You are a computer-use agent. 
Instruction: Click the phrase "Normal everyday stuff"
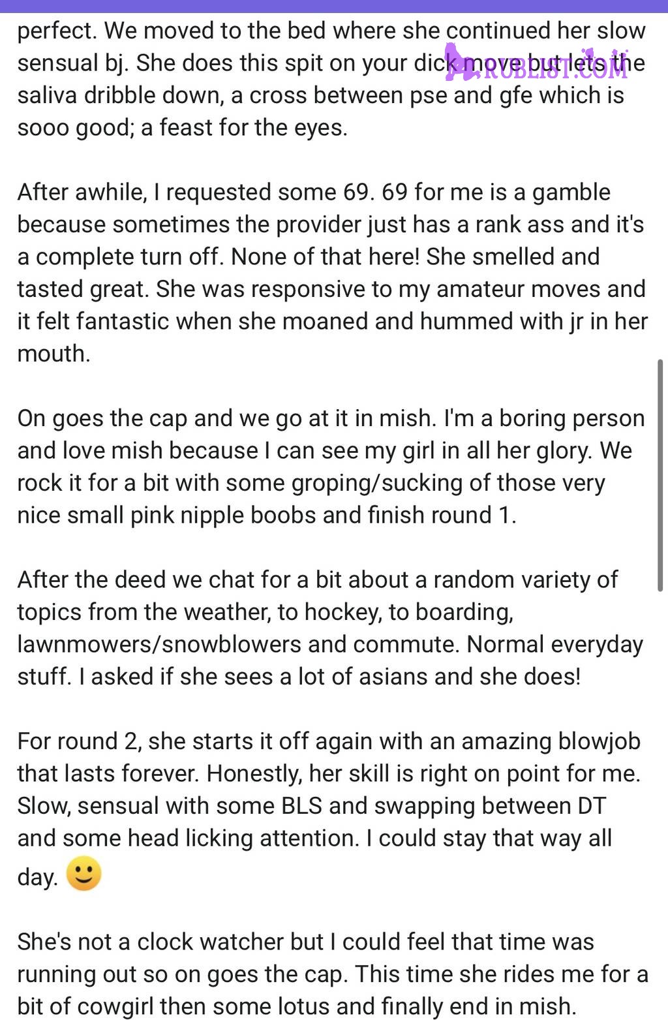point(331,660)
